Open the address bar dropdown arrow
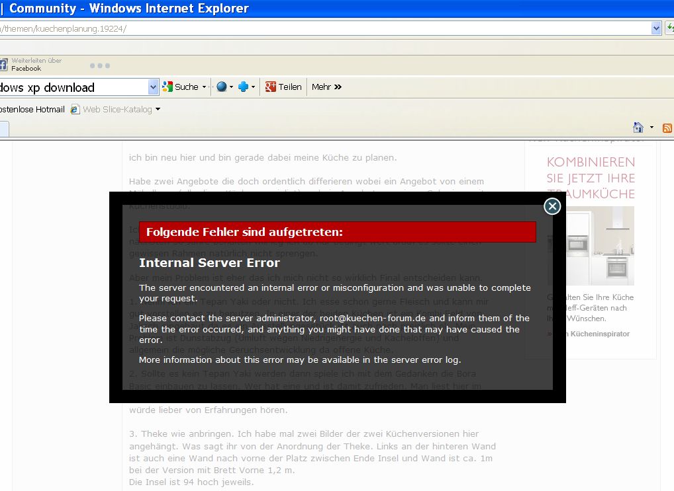Screen dimensions: 674x491 pyautogui.click(x=656, y=28)
